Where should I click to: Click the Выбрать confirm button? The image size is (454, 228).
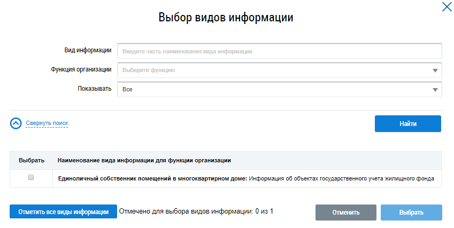tap(411, 213)
